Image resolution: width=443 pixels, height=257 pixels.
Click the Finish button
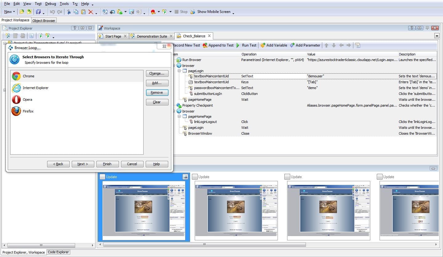coord(108,164)
